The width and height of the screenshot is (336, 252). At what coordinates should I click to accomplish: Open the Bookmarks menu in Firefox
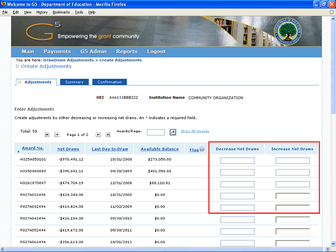click(x=61, y=12)
